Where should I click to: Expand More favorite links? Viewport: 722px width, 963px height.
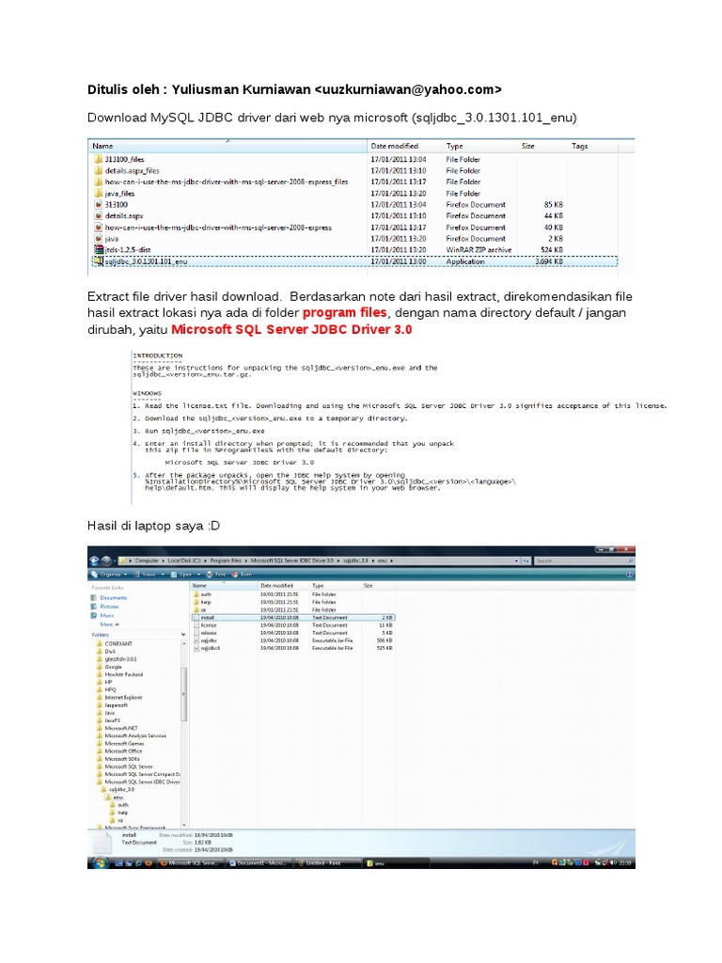109,624
